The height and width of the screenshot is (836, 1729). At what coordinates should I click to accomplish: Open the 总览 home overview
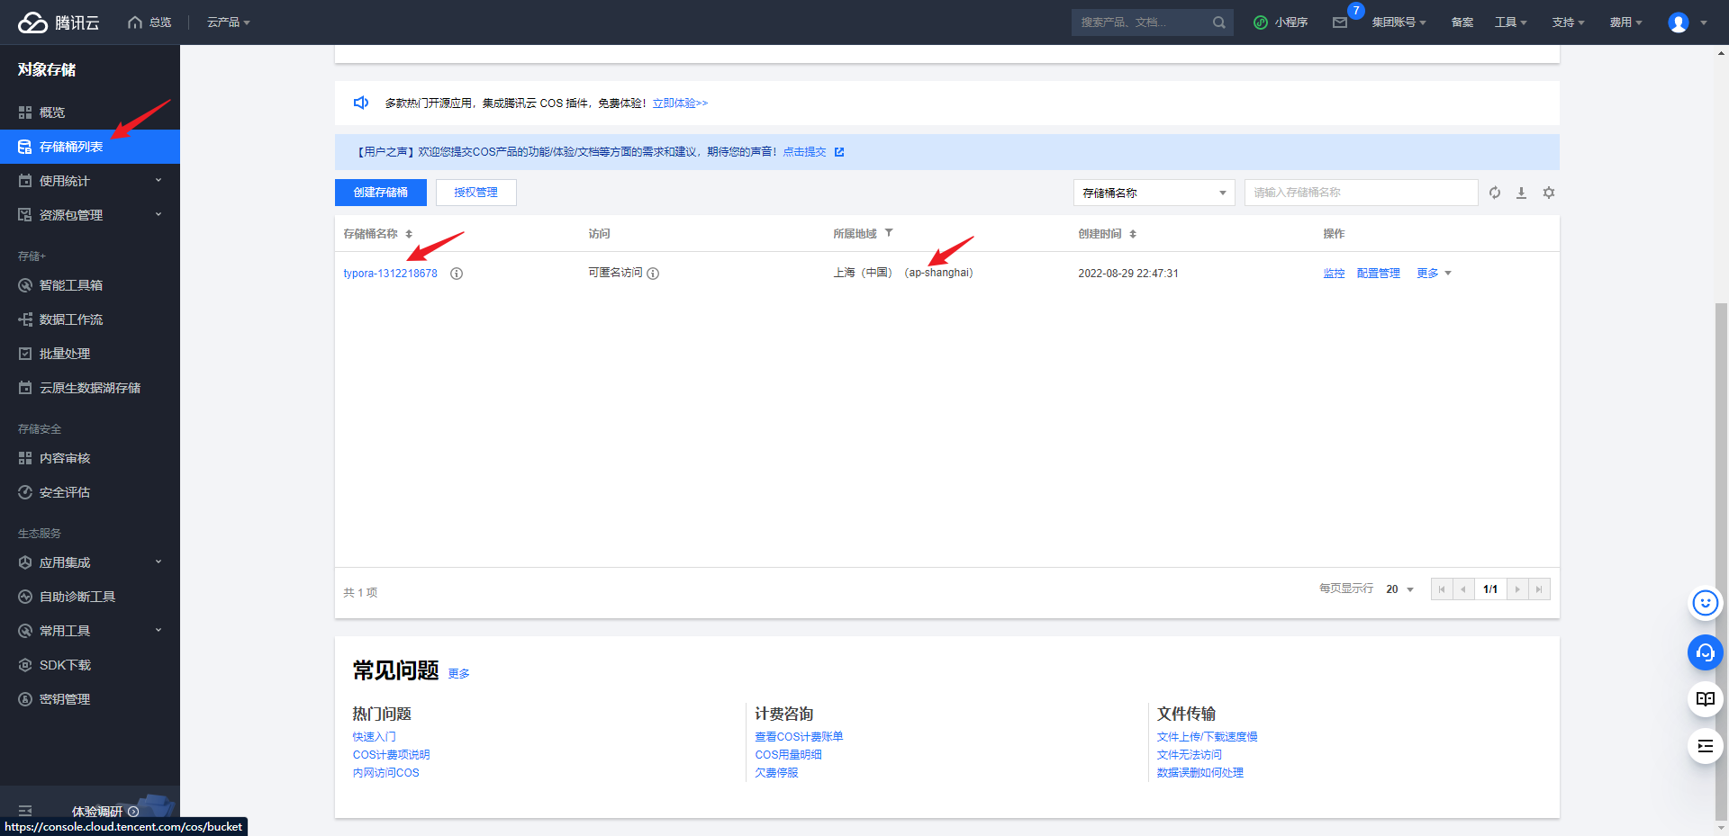pos(150,22)
